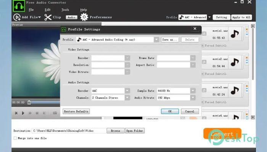Click the small audio icon beside movie2.aac
The width and height of the screenshot is (267, 152).
tap(204, 62)
